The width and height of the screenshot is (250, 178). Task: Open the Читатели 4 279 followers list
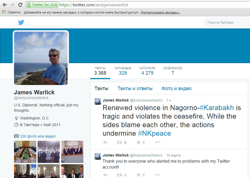coord(147,71)
